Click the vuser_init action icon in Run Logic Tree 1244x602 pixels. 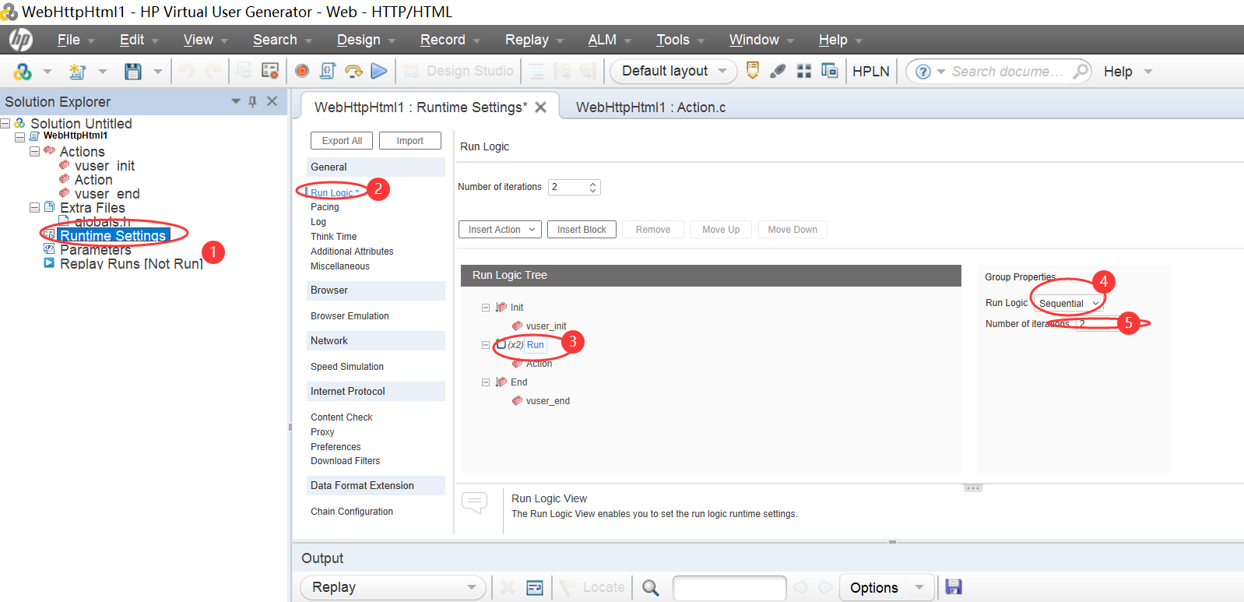coord(517,326)
